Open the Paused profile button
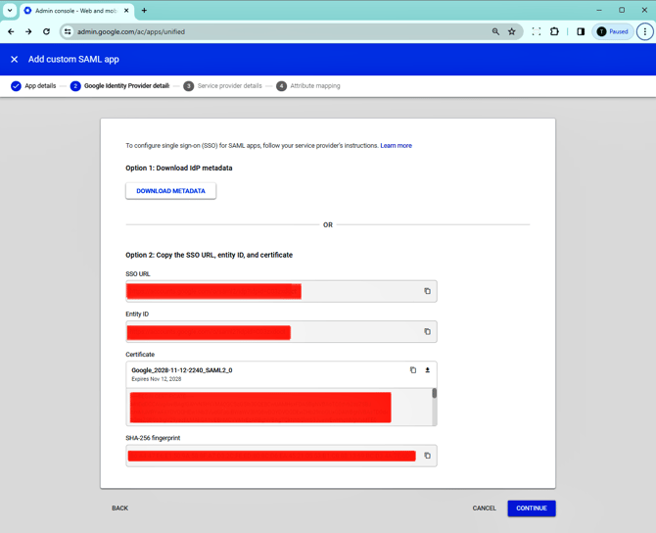 [613, 31]
